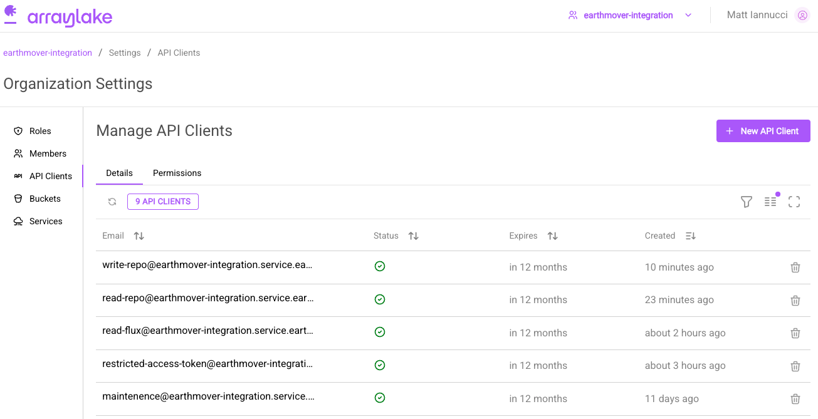Click 'in 12 months' in the write-repo row
Screen dimensions: 818x419
tap(538, 267)
